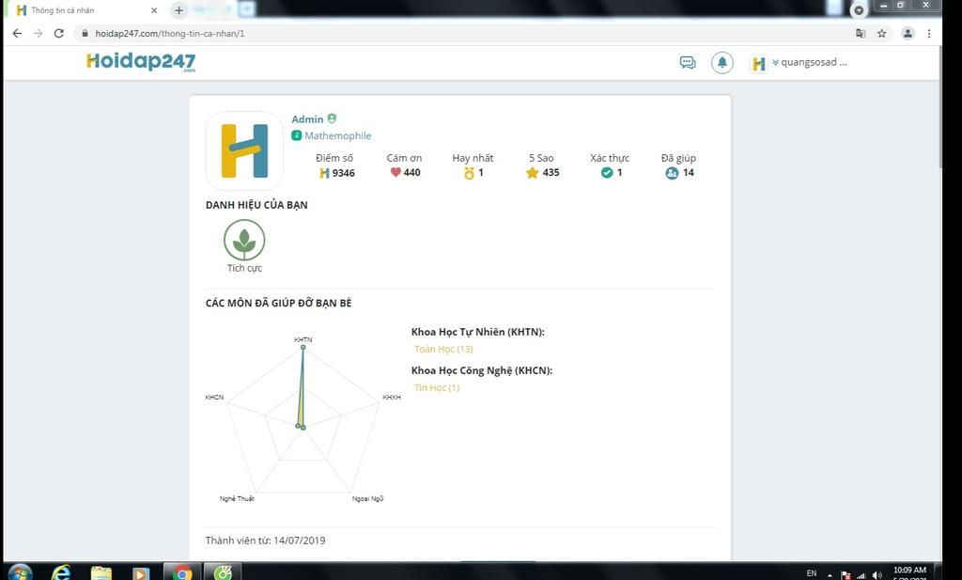This screenshot has width=962, height=580.
Task: Expand the quangsosad account dropdown
Action: tap(810, 62)
